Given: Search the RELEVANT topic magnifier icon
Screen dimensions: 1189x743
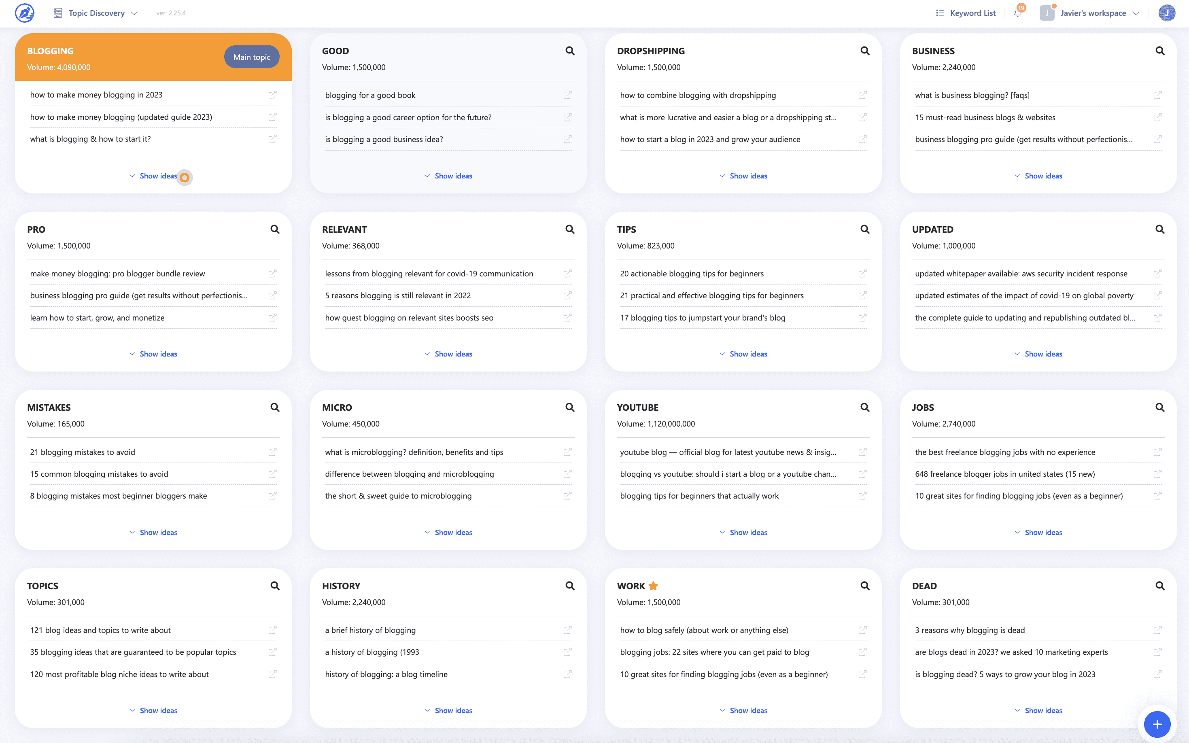Looking at the screenshot, I should 570,229.
